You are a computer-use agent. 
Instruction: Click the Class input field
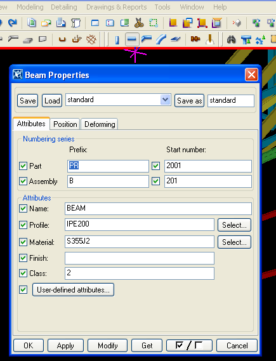point(140,273)
